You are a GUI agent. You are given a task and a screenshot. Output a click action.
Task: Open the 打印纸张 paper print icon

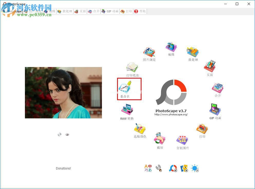pyautogui.click(x=132, y=68)
